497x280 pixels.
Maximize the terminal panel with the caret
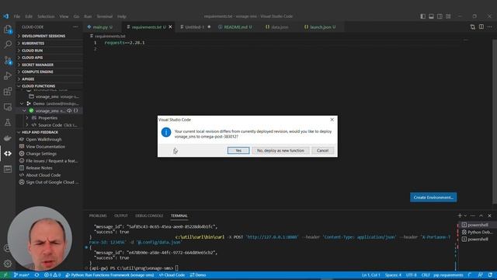click(481, 215)
